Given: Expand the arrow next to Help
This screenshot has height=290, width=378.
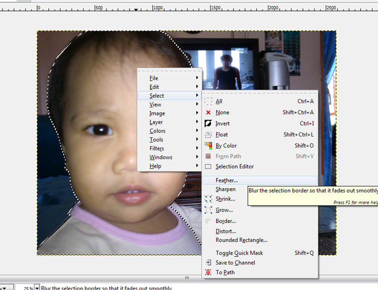Looking at the screenshot, I should (x=197, y=165).
